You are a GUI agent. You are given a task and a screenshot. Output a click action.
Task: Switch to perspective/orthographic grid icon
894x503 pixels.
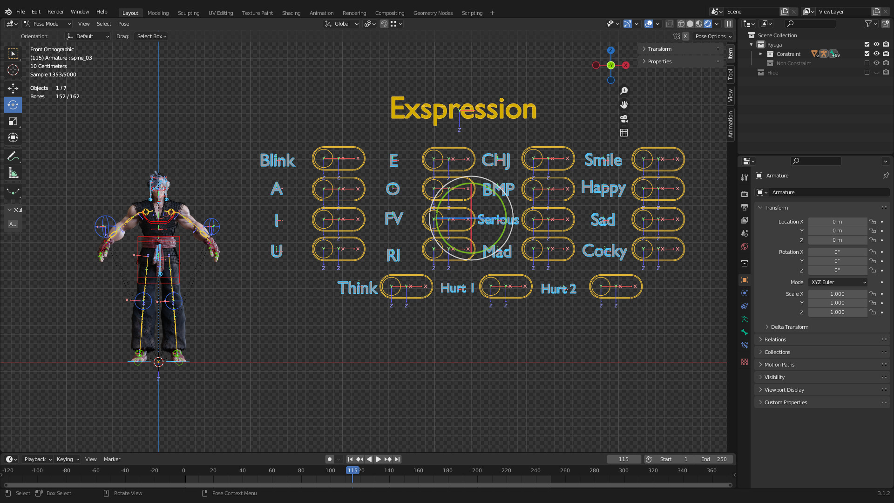click(x=624, y=133)
